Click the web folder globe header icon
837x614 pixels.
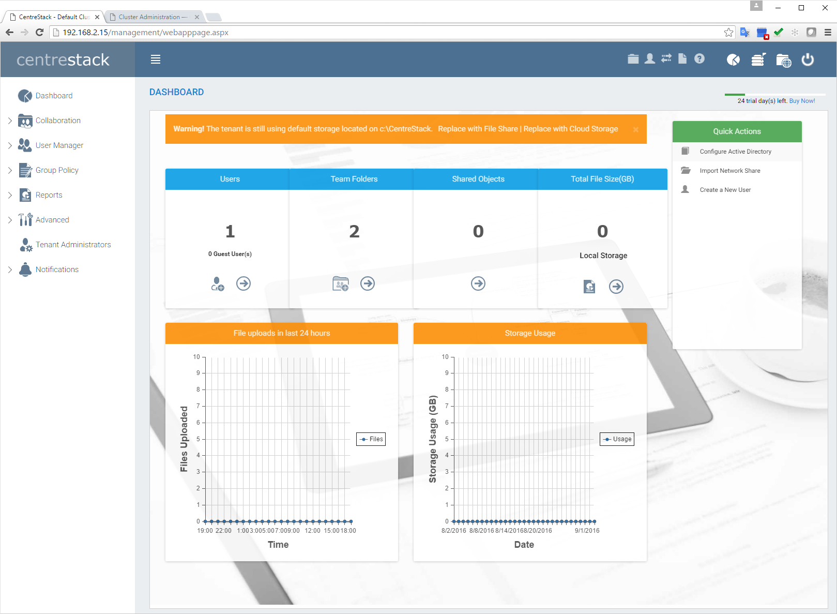(784, 61)
